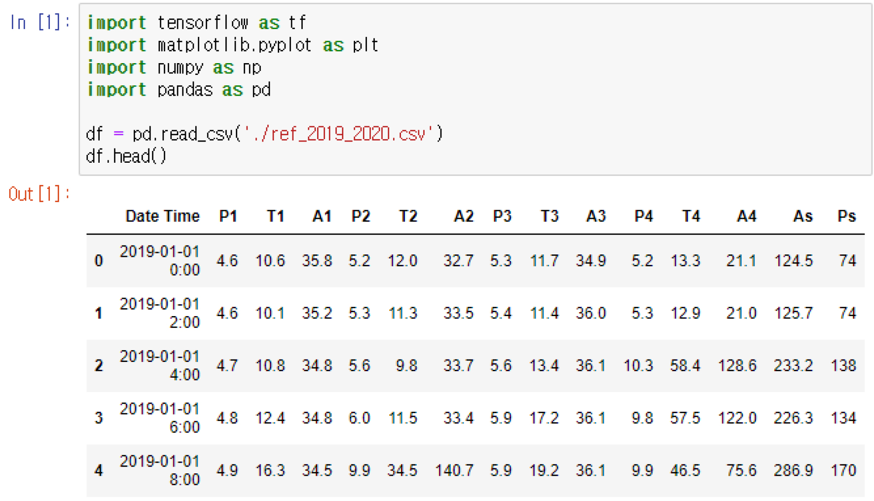
Task: Place cursor on the pd.read_csv line
Action: [264, 134]
